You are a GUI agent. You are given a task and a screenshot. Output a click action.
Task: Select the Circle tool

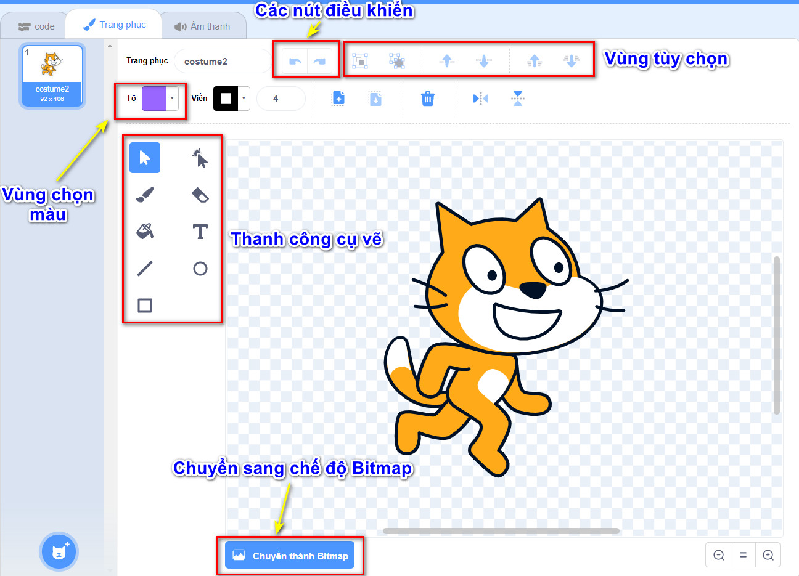(200, 269)
